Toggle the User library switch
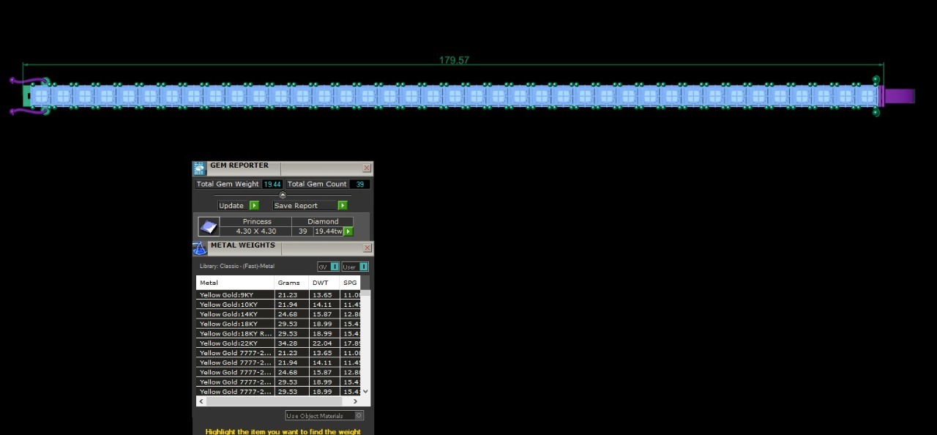The width and height of the screenshot is (937, 435). point(355,267)
